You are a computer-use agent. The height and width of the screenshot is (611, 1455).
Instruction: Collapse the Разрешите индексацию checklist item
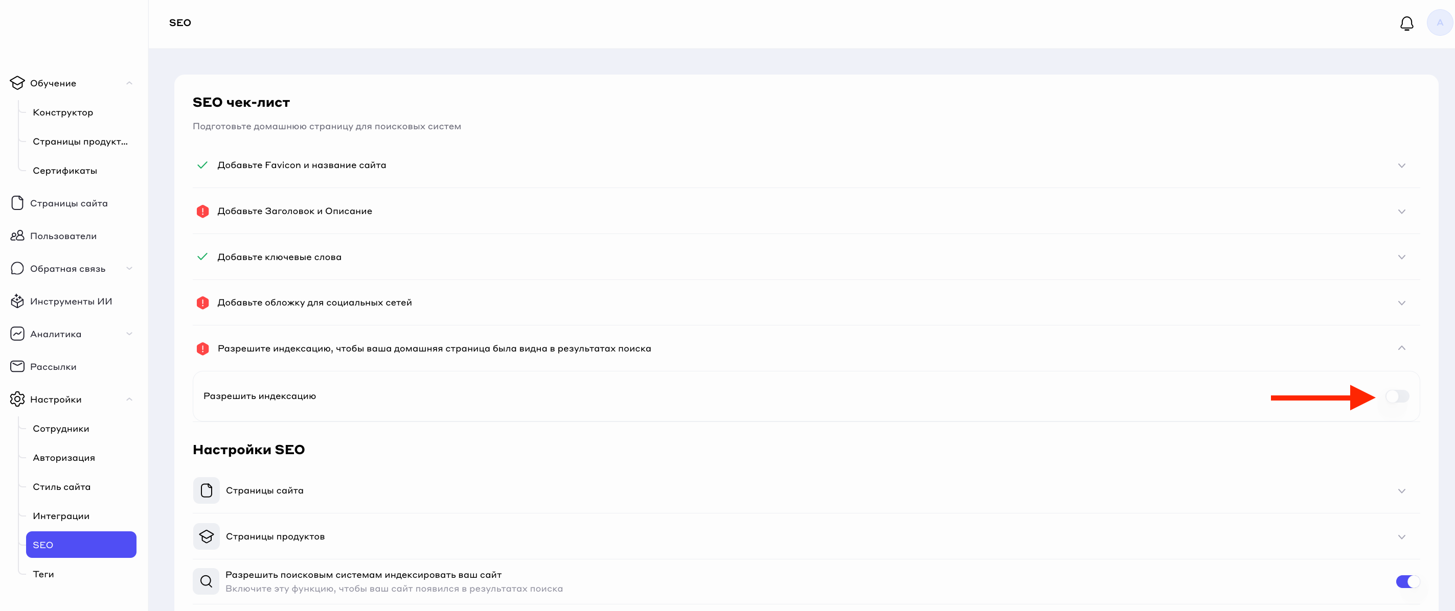coord(1401,348)
